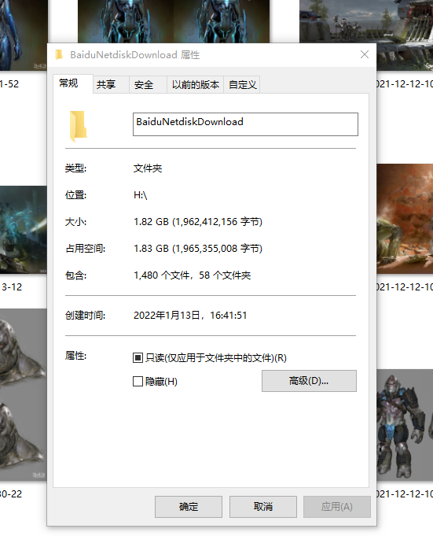Toggle the 只读 read-only checkbox
433x547 pixels.
click(138, 357)
